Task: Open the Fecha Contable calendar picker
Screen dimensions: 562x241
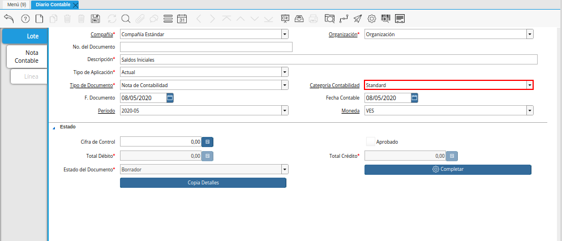Action: (x=414, y=98)
